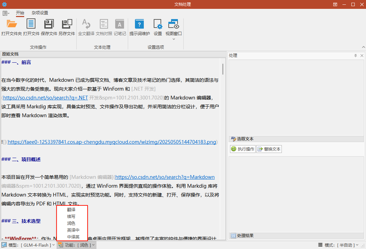Click the Save File (保存文件) icon

click(49, 24)
